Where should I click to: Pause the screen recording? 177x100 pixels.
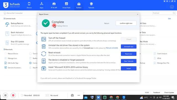pyautogui.click(x=5, y=95)
